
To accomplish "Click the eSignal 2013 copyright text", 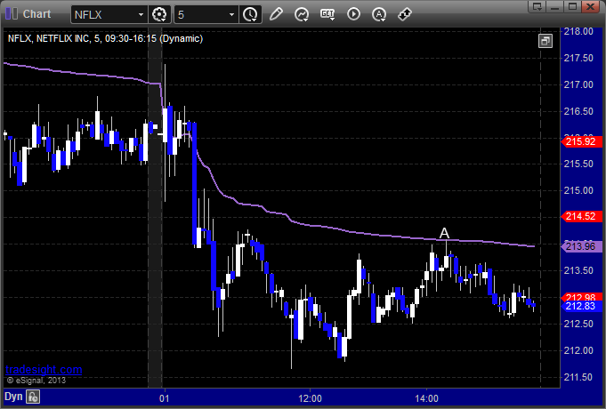I will click(x=36, y=381).
